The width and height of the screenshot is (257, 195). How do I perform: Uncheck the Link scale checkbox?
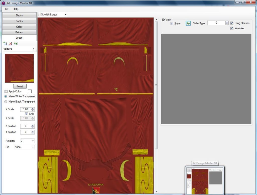click(x=26, y=114)
